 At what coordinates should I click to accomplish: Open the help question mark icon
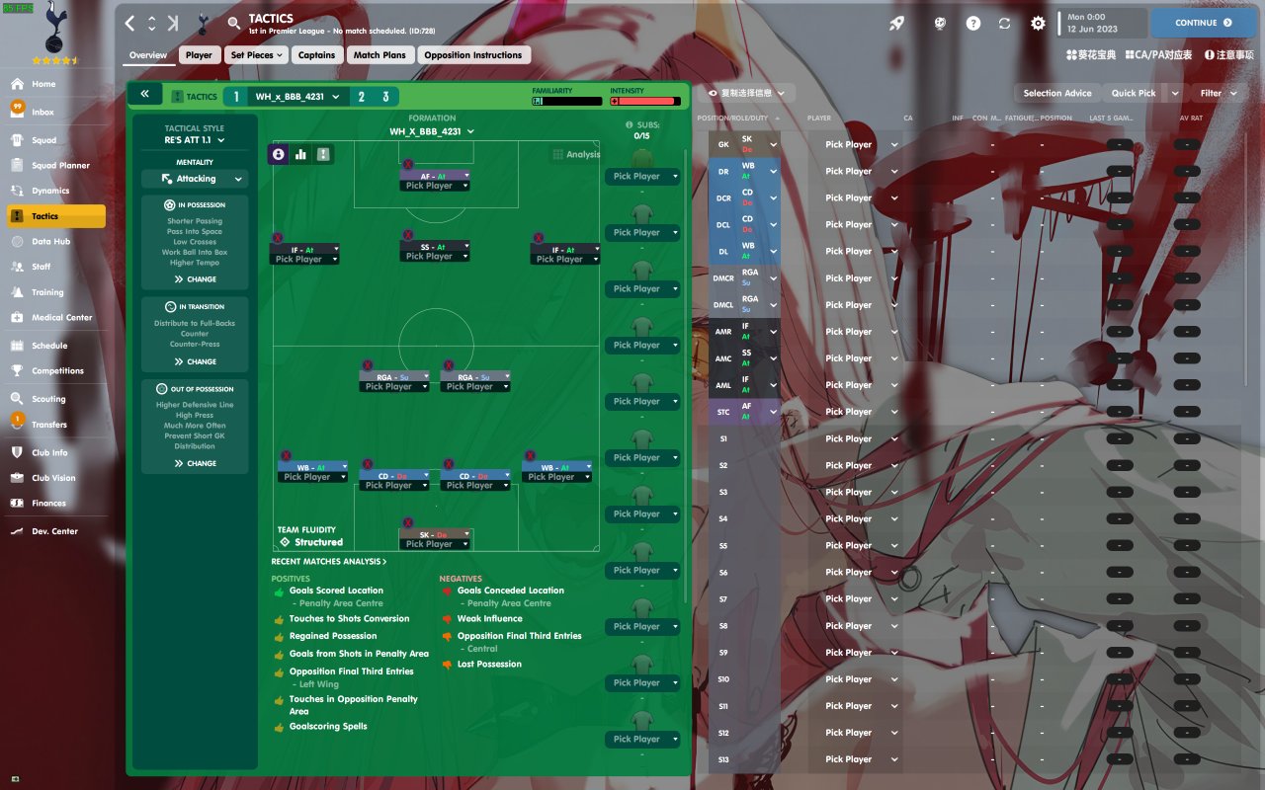click(x=973, y=23)
